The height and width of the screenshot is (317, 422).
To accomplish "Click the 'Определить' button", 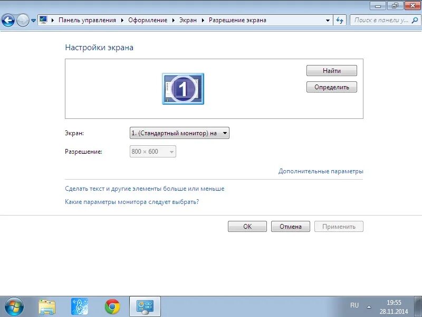I will point(332,87).
